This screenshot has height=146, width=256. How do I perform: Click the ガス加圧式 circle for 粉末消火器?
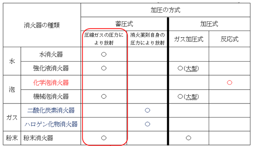[x=188, y=138]
